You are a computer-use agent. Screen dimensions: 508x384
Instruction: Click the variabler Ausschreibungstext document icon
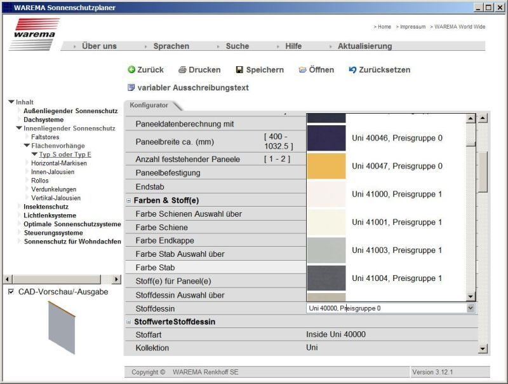point(131,88)
